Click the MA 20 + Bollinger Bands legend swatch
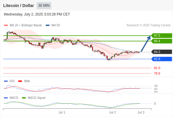This screenshot has width=173, height=117. 6,25
